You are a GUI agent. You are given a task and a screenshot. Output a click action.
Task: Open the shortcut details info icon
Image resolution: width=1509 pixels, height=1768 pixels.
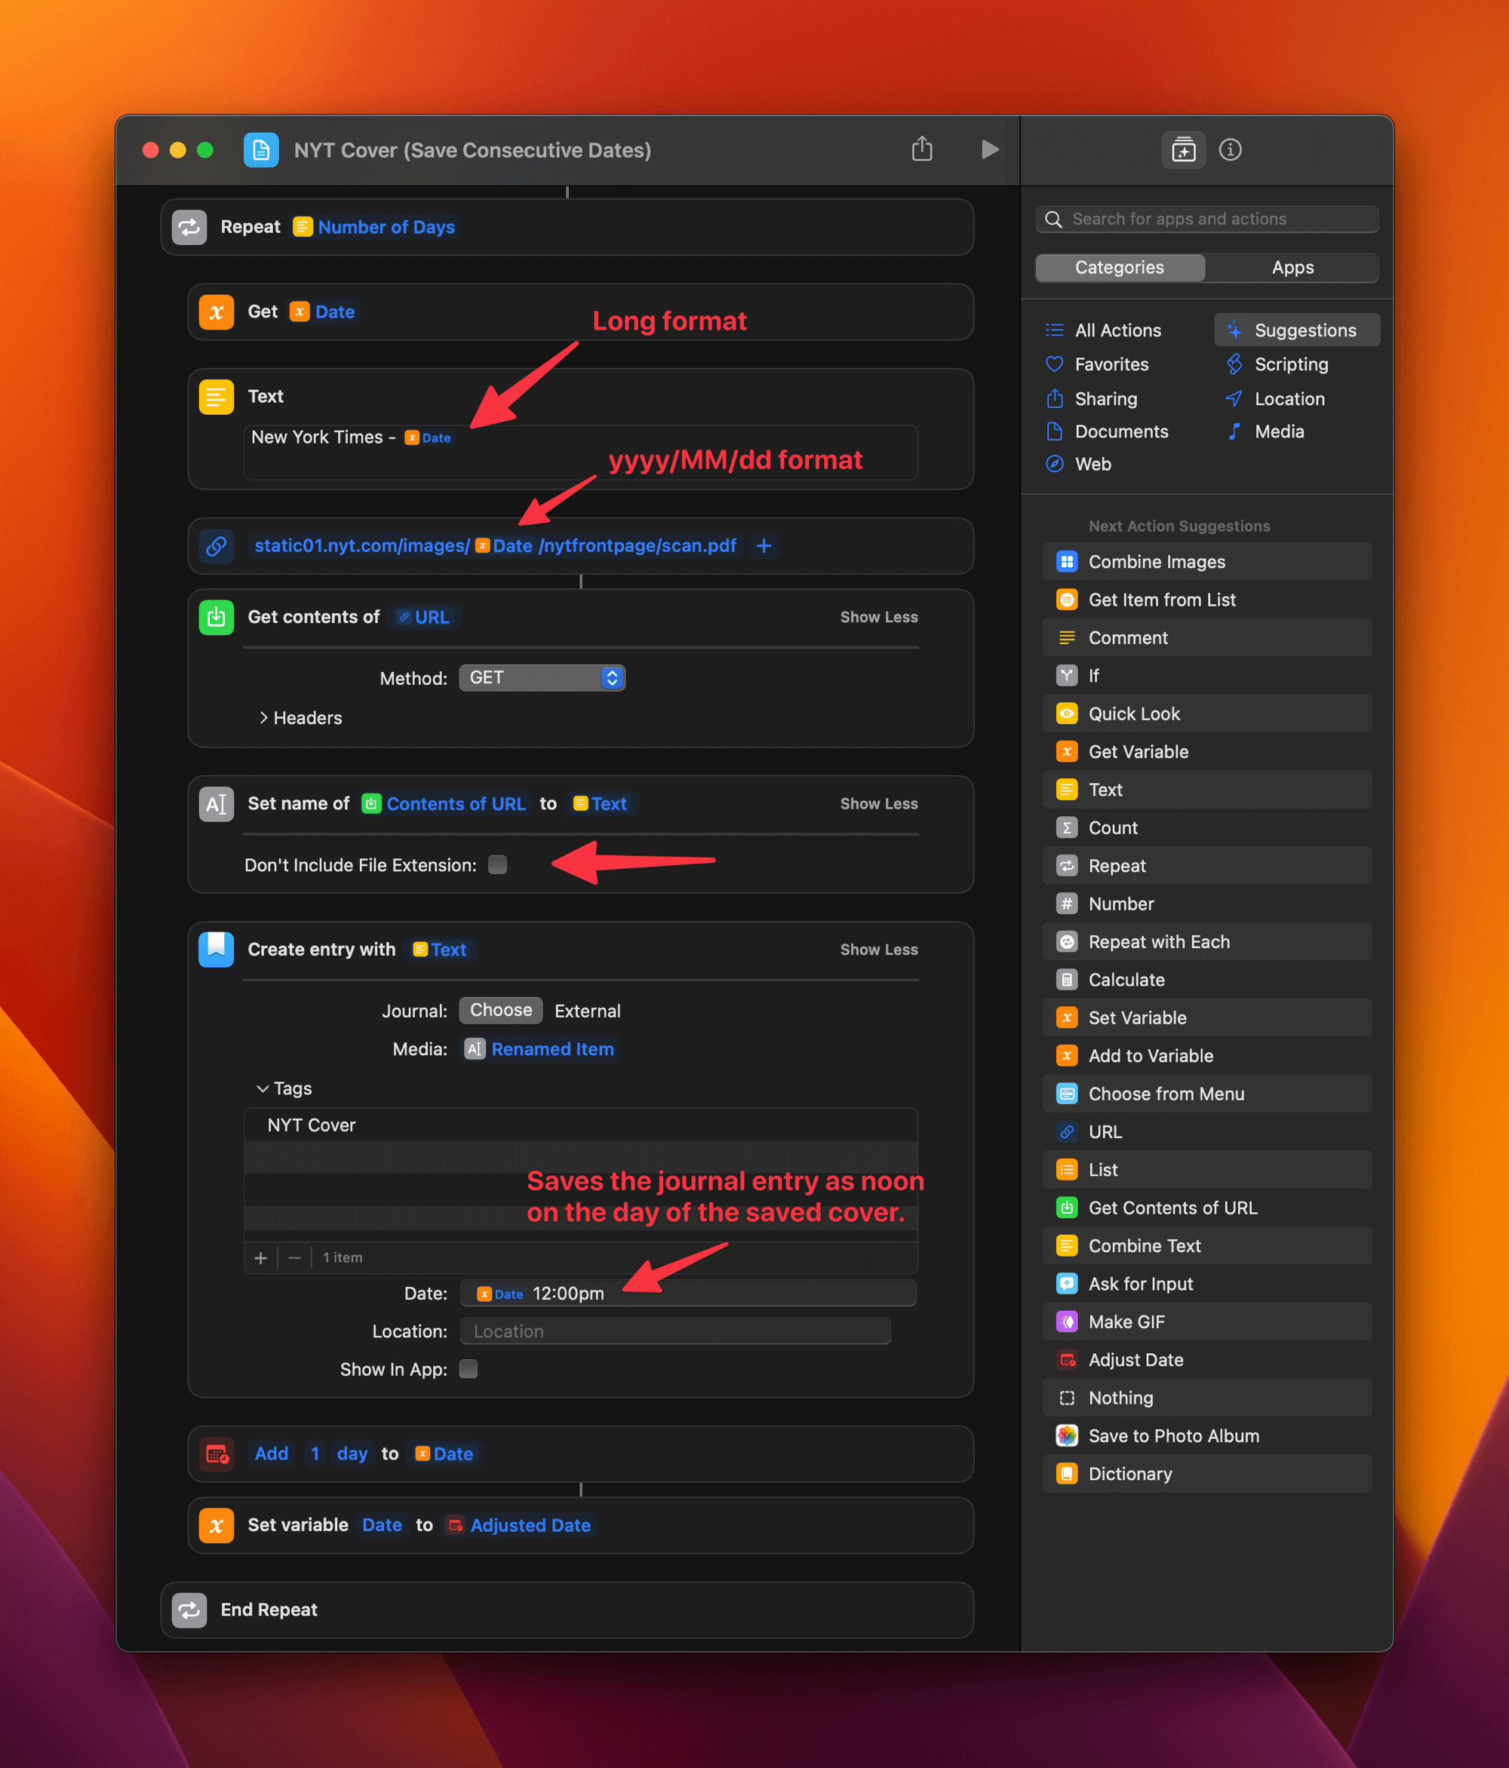1230,150
